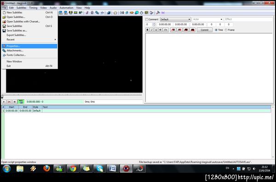Screen dimensions: 276x182
Task: Click the Snap to scene toolbar icon
Action: [x=75, y=13]
